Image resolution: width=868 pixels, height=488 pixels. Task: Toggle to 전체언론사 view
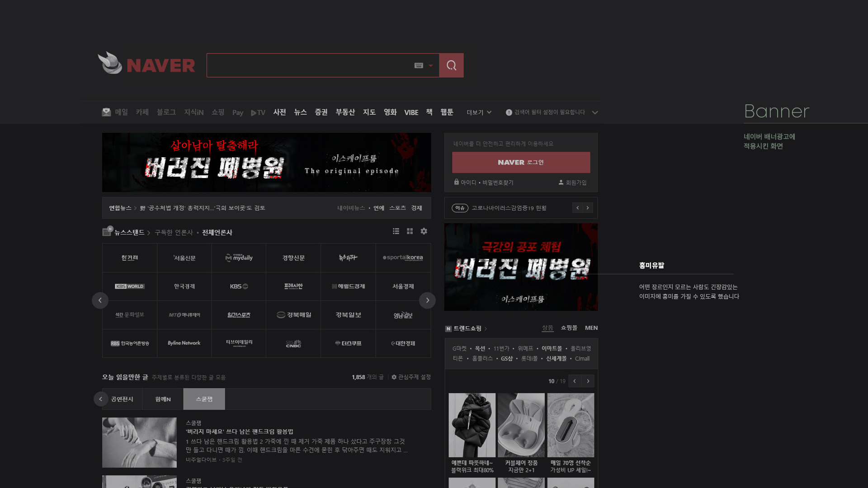(x=217, y=232)
